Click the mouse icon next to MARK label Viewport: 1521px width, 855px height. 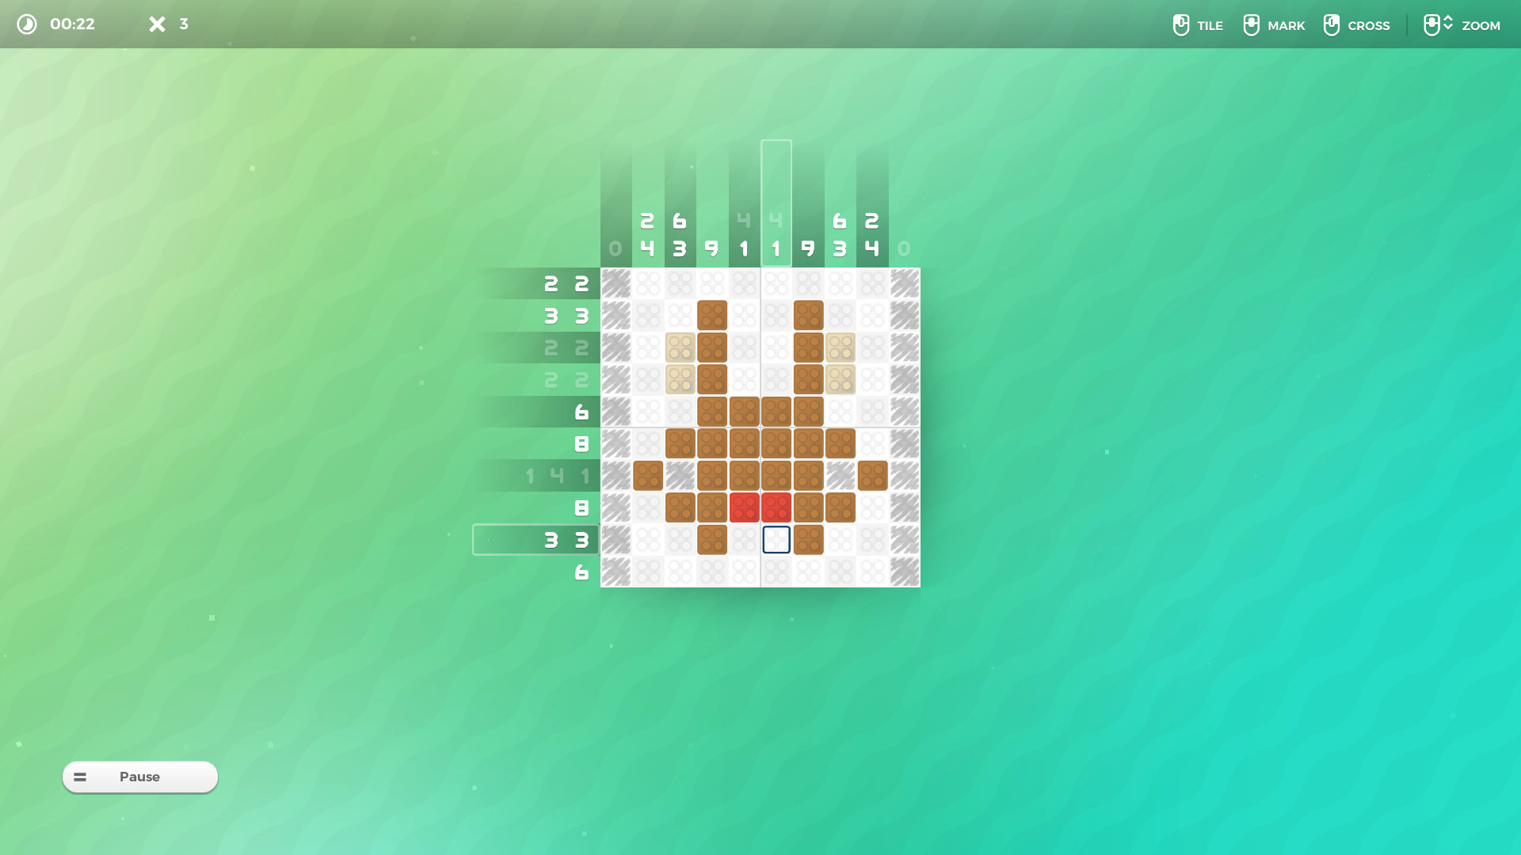(1252, 25)
